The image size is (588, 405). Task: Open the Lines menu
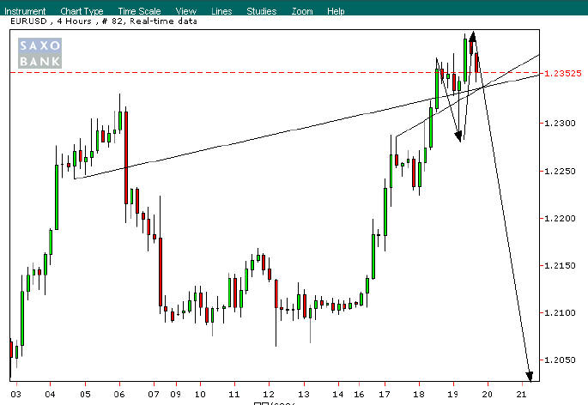click(x=221, y=11)
